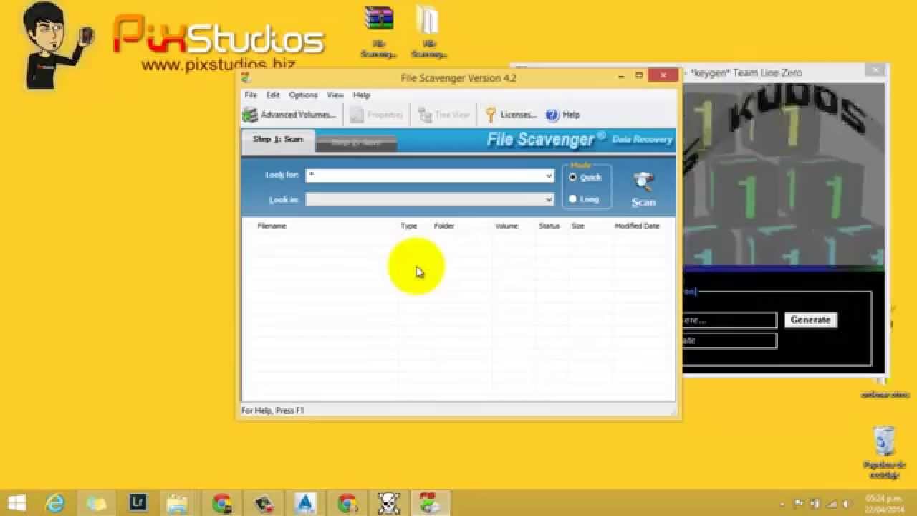Expand the Look in dropdown arrow
Screen dimensions: 917x516
pyautogui.click(x=549, y=199)
